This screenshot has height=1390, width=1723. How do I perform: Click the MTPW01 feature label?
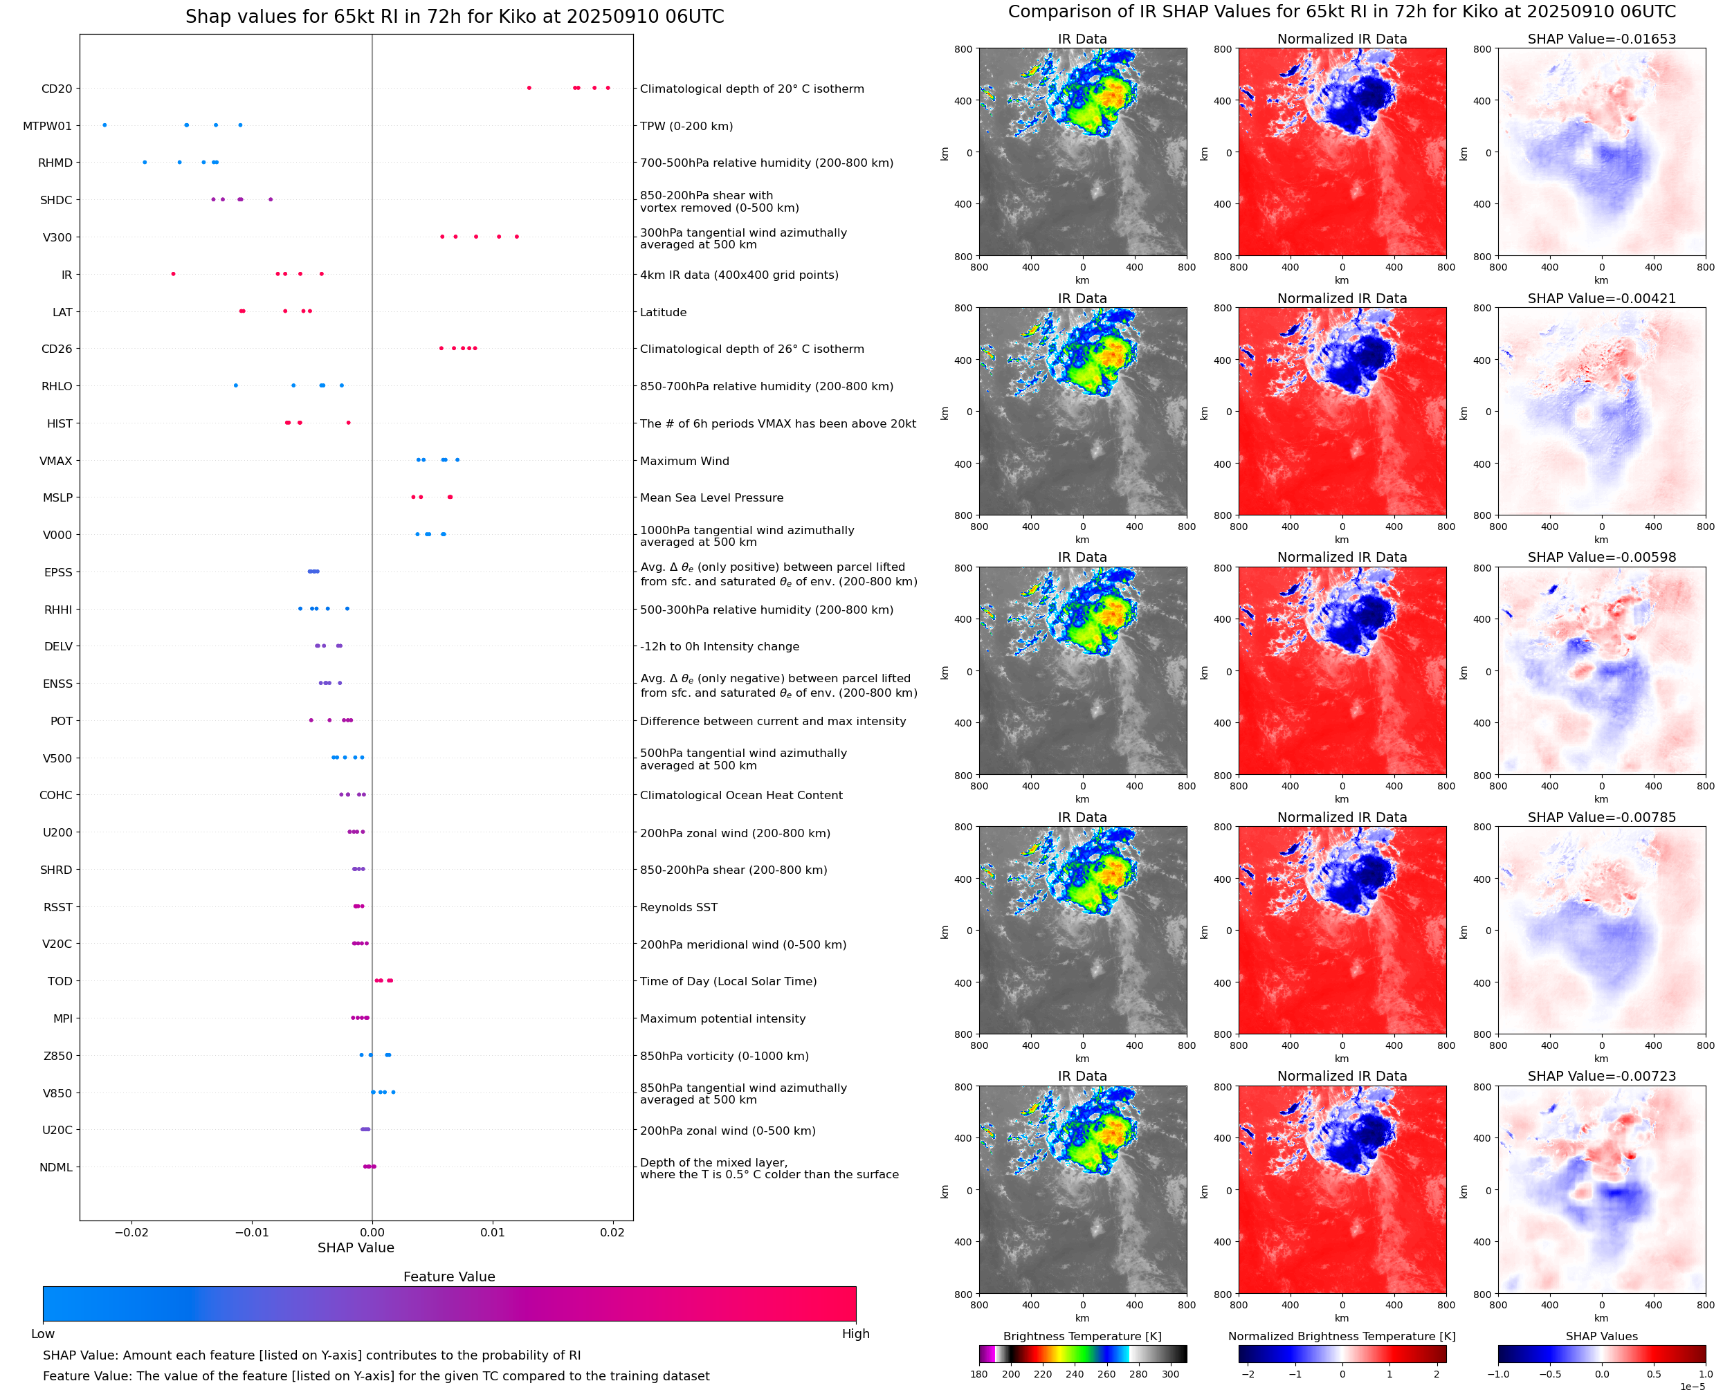pos(47,126)
